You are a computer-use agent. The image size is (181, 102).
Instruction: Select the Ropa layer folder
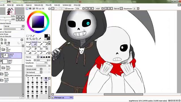point(11,68)
